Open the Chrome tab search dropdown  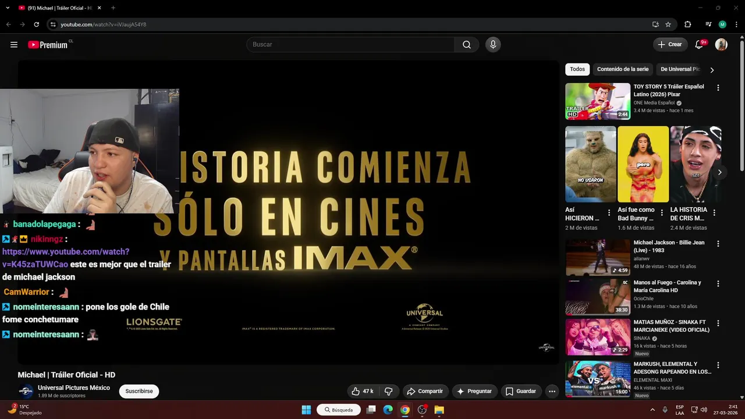click(x=8, y=8)
